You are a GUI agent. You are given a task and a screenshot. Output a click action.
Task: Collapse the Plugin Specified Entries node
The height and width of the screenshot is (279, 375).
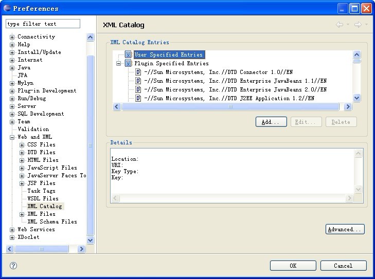118,64
